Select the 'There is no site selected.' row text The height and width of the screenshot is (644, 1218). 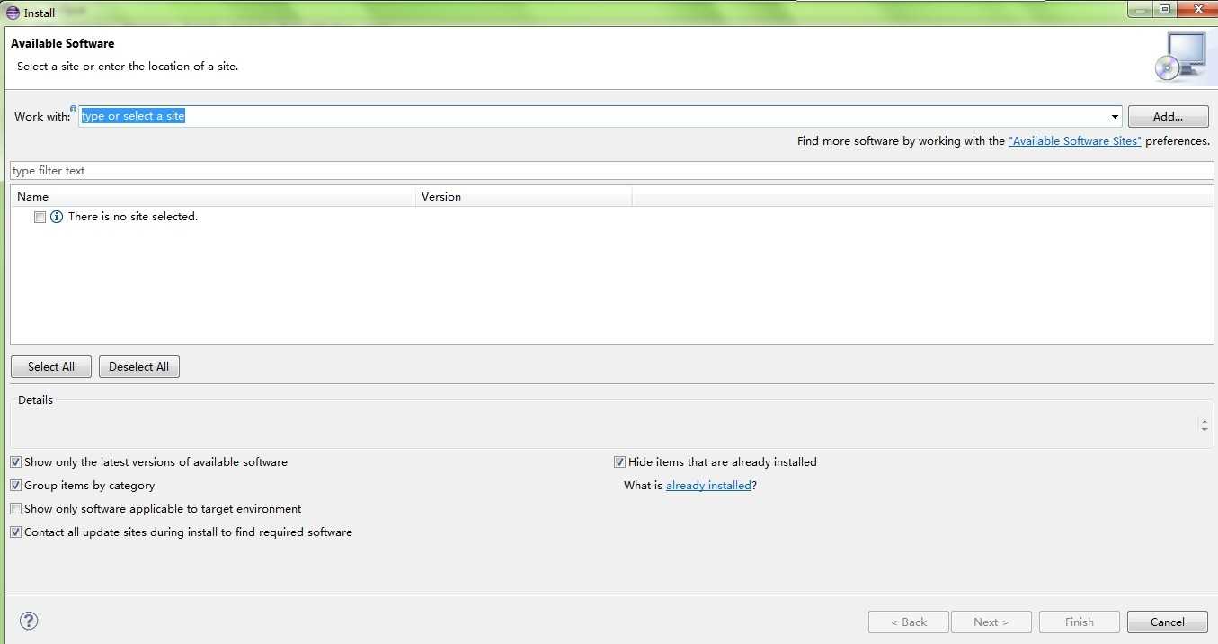133,217
